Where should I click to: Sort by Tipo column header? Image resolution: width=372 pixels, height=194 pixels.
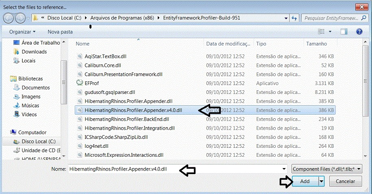(x=261, y=44)
